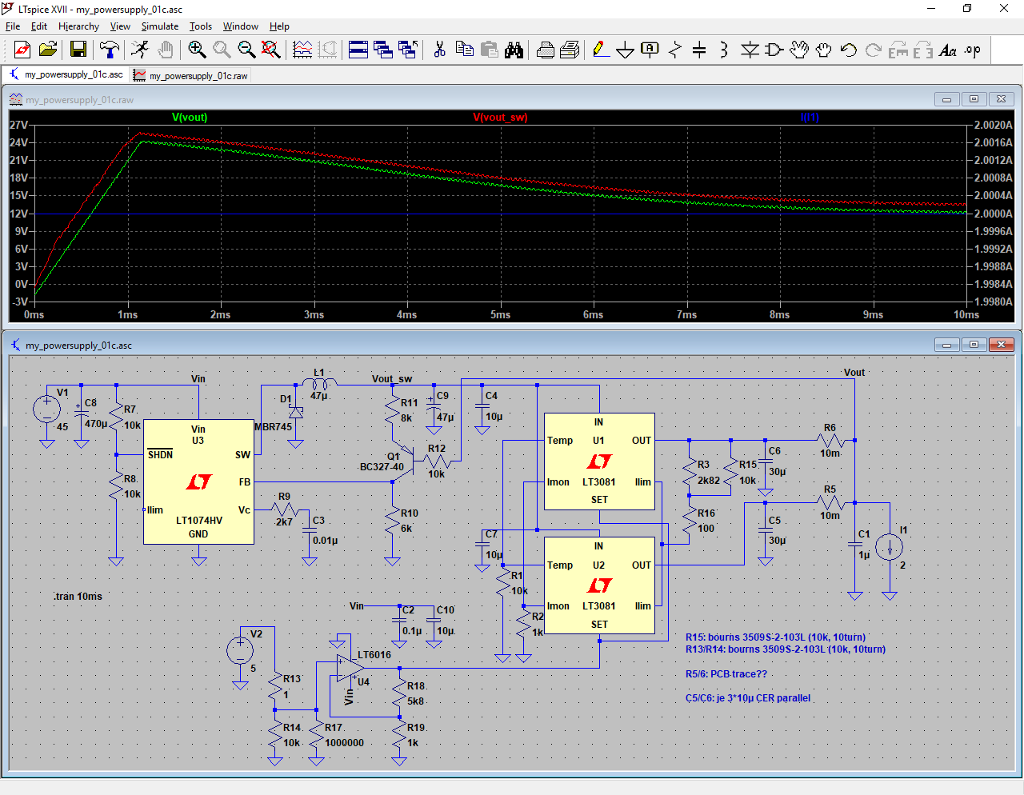The height and width of the screenshot is (795, 1024).
Task: Click the green V(vout) trace label
Action: 190,117
